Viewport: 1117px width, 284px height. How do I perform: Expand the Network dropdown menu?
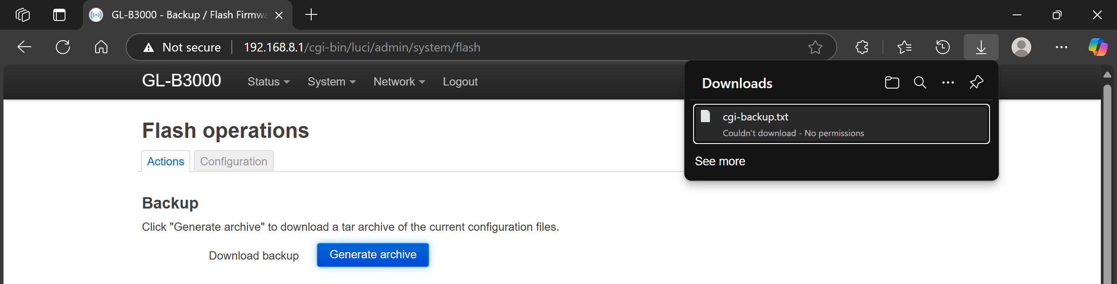(399, 82)
